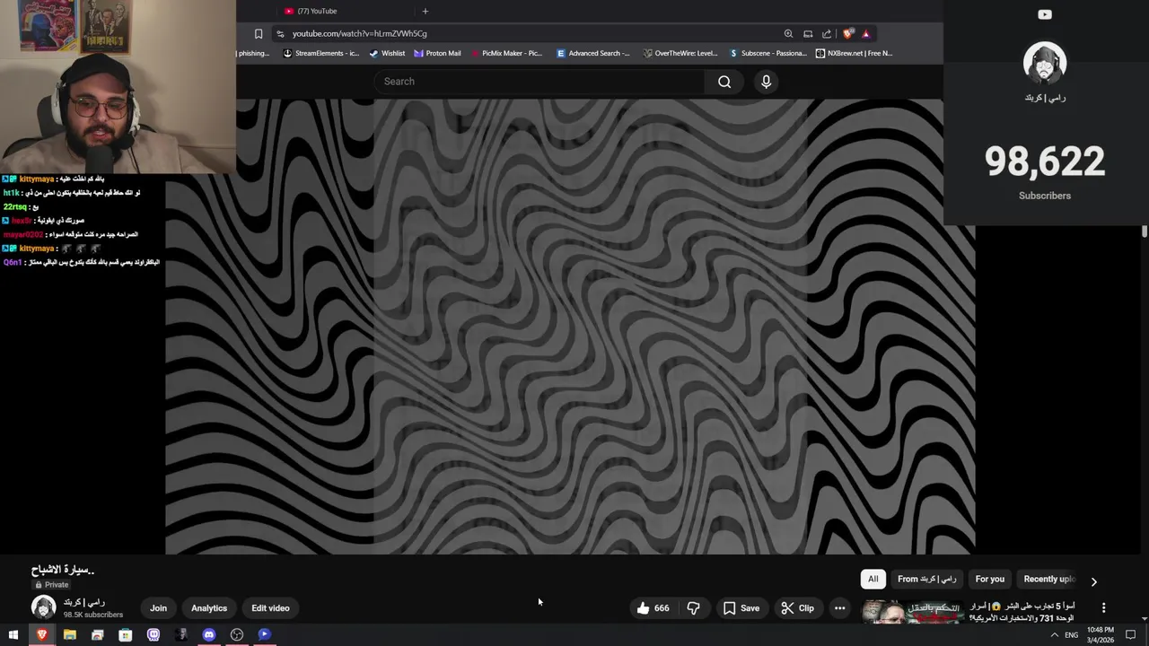Open Analytics for this video

pos(209,608)
